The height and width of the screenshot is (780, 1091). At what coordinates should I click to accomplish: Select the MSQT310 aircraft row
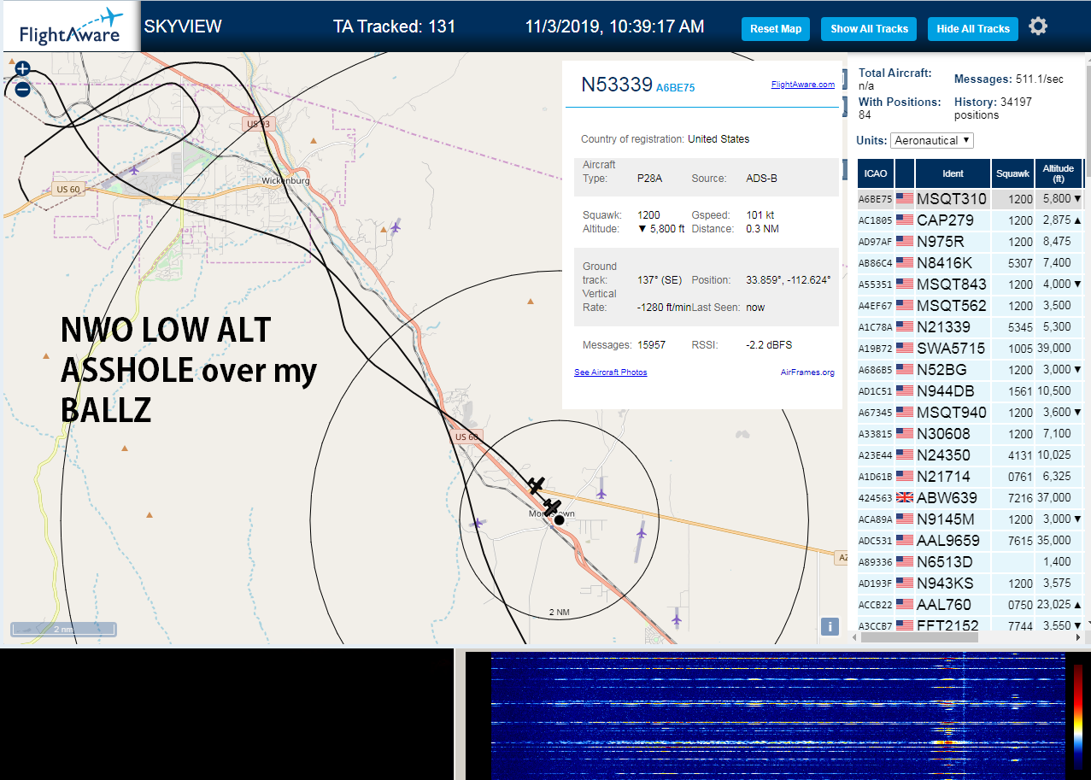[x=970, y=198]
